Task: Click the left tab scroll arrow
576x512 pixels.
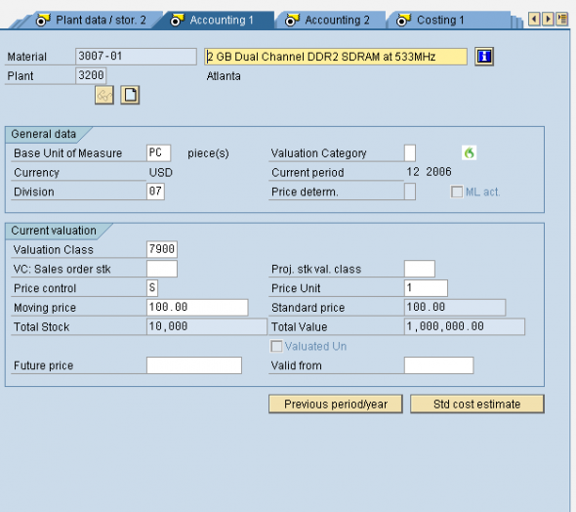Action: 534,19
